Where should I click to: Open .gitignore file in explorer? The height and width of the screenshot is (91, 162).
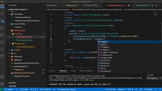tap(18, 60)
